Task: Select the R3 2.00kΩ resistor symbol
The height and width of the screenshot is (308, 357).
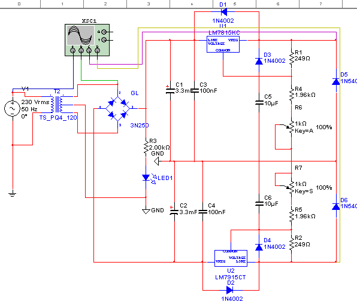Action: [x=146, y=147]
